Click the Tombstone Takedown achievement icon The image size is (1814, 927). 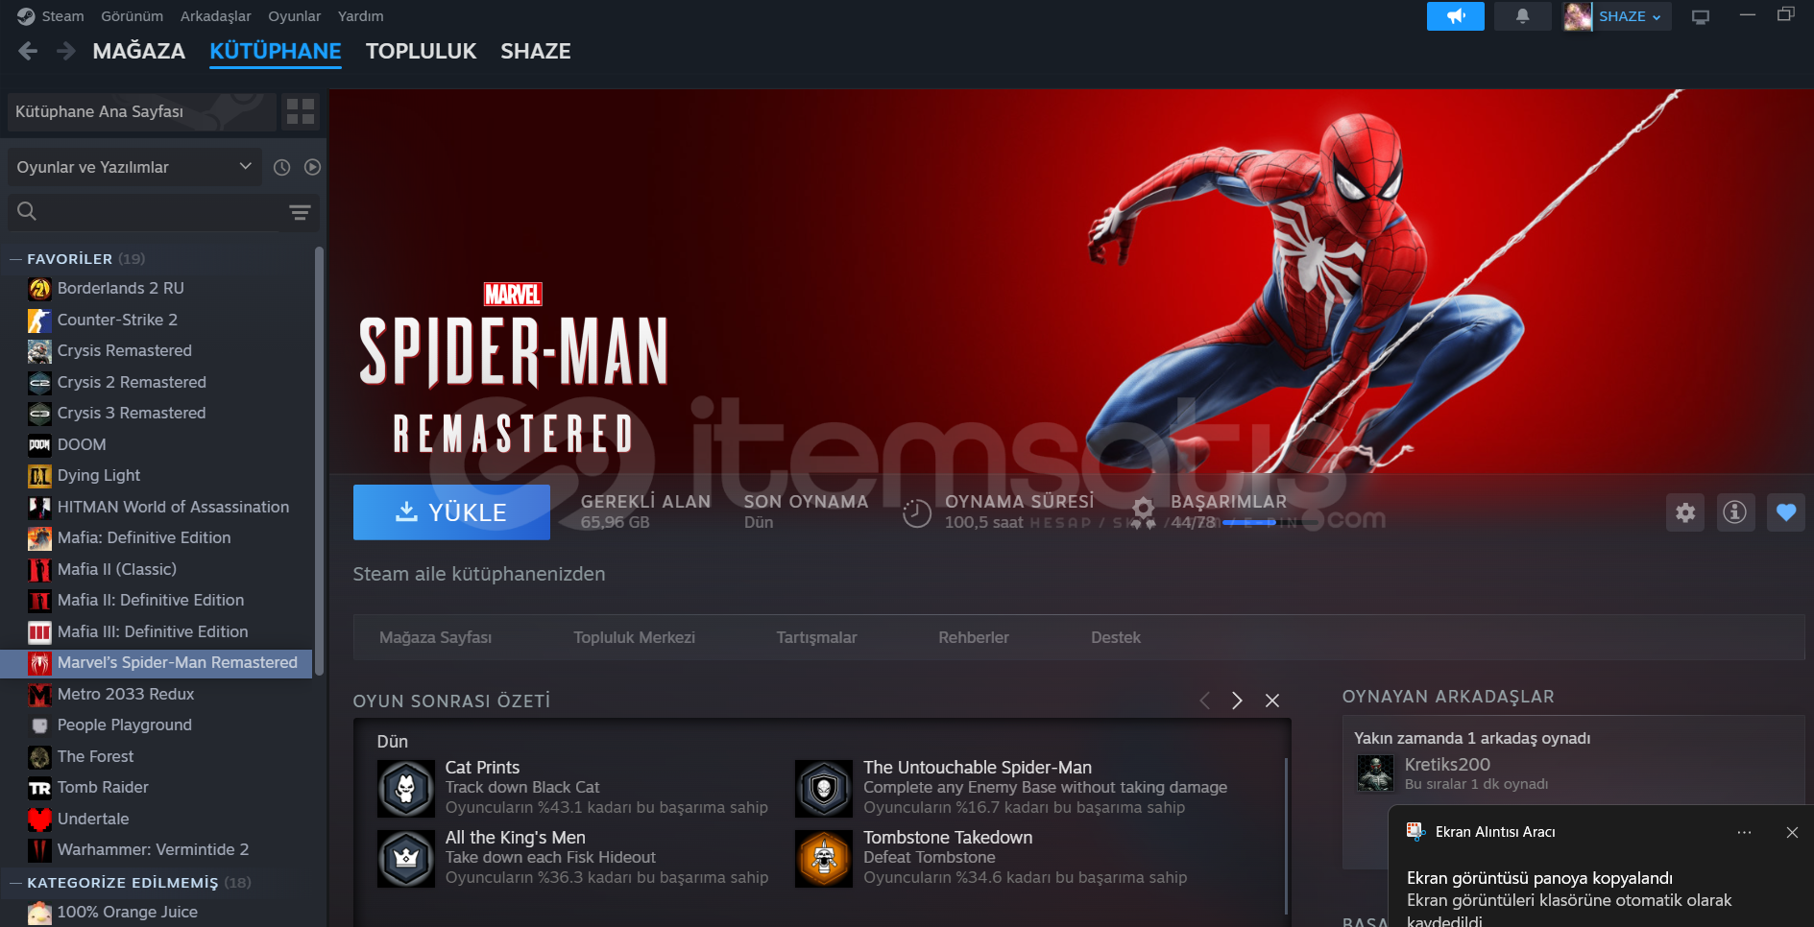click(824, 859)
